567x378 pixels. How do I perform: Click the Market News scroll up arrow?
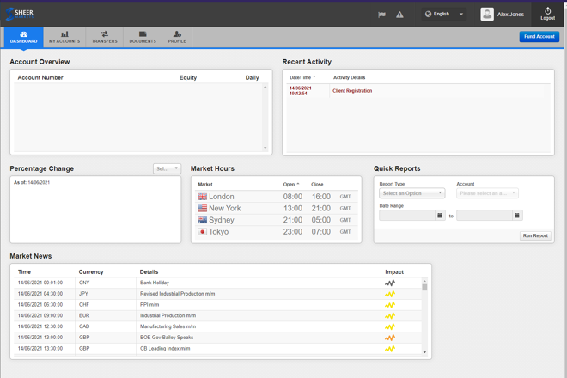[x=424, y=281]
